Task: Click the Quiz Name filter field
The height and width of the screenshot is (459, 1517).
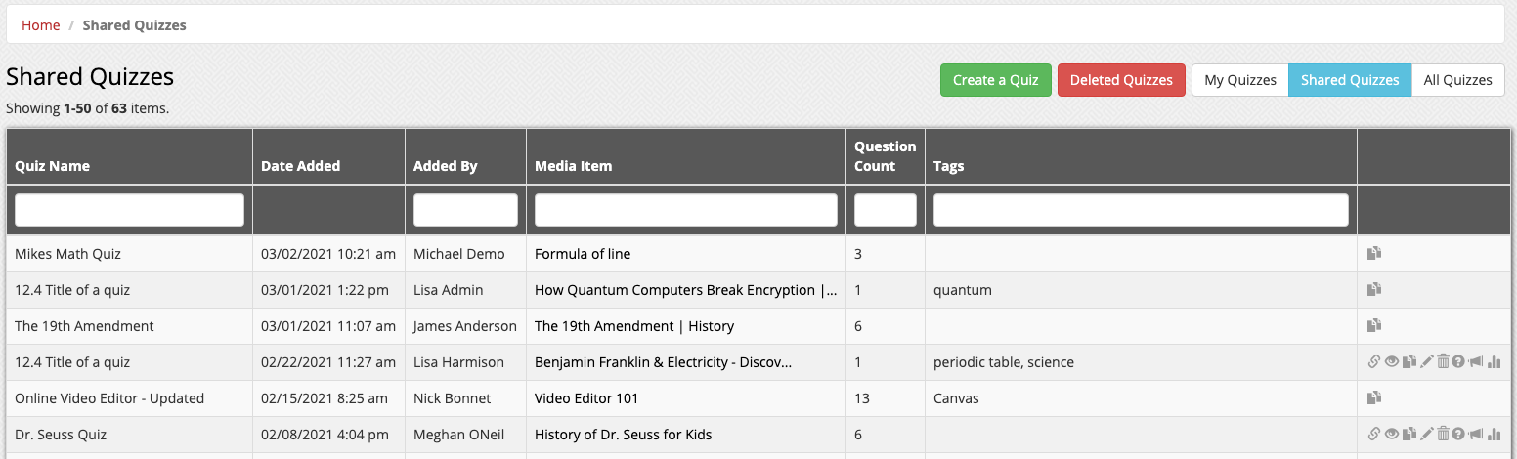Action: [129, 210]
